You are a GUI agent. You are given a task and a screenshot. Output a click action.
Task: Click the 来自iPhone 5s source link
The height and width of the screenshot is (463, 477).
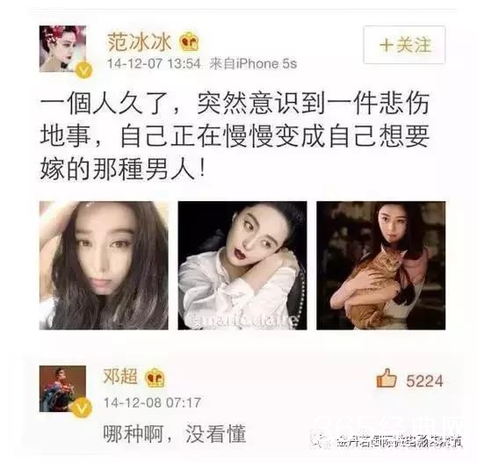tap(253, 64)
